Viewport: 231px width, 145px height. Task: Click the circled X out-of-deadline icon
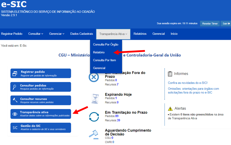pos(94,77)
